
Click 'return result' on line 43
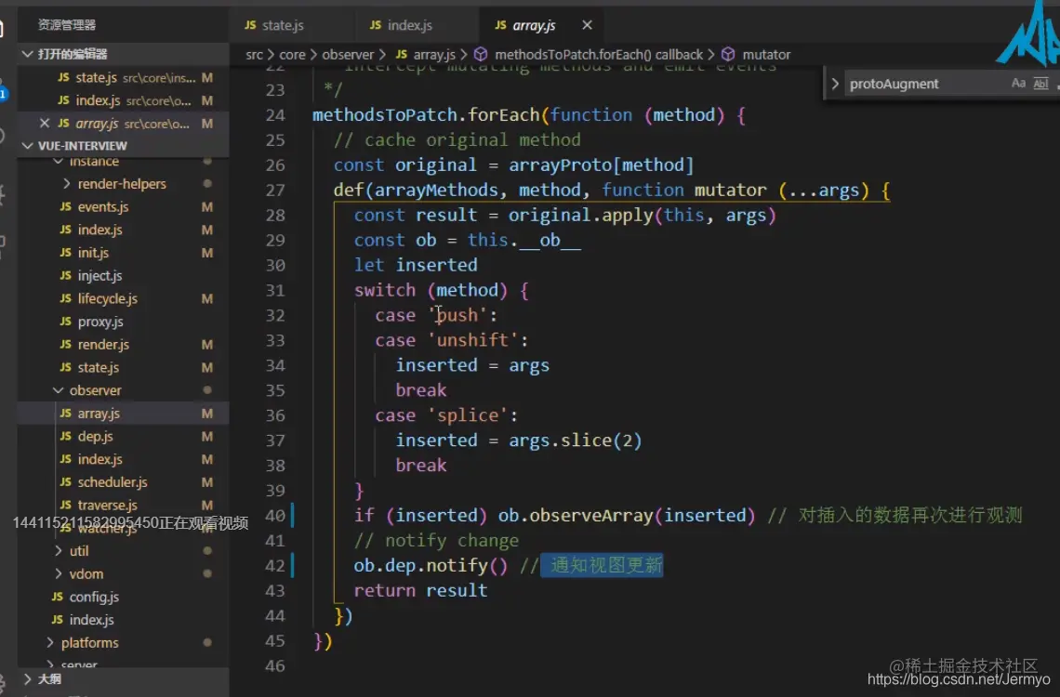click(x=420, y=590)
